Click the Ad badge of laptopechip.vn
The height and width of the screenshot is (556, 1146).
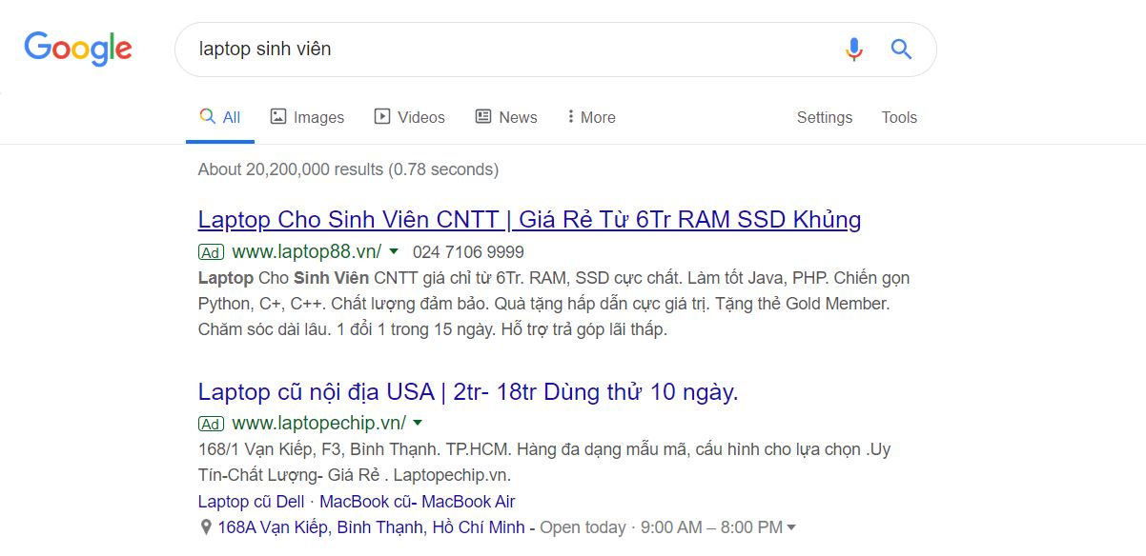click(x=211, y=424)
